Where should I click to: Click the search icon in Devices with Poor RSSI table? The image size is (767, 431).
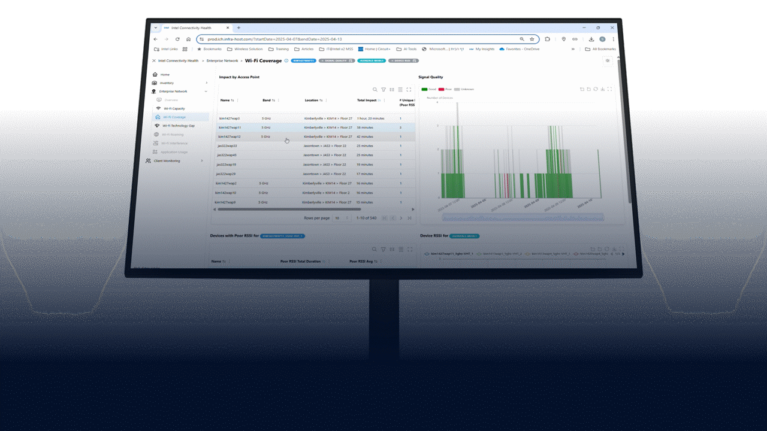point(375,249)
